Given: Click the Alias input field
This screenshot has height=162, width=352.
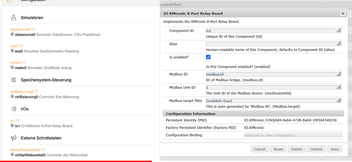Looking at the screenshot, I should (x=274, y=44).
